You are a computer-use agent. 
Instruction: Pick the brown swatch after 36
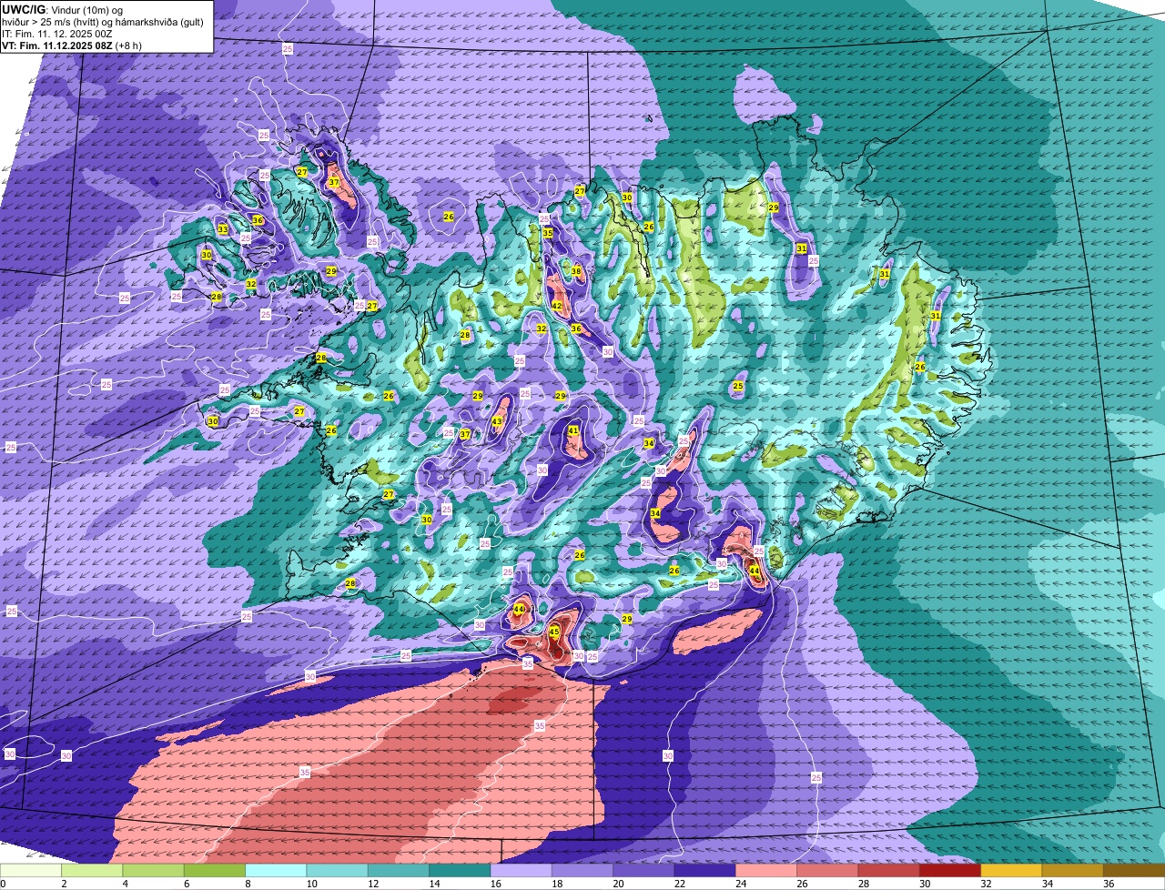point(1133,870)
